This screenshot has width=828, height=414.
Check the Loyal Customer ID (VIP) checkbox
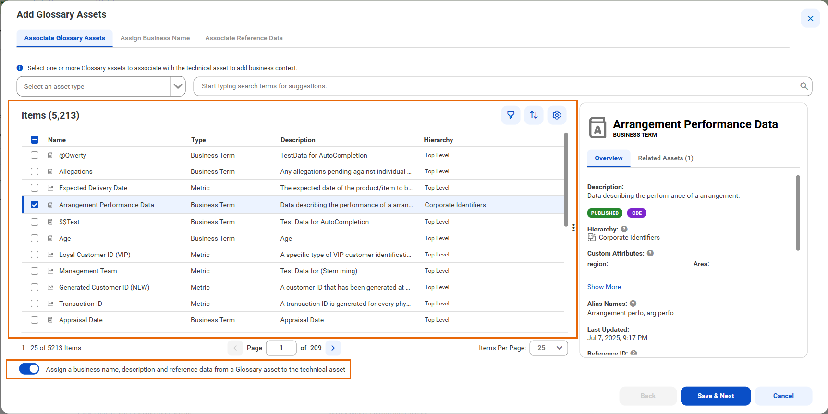coord(35,255)
